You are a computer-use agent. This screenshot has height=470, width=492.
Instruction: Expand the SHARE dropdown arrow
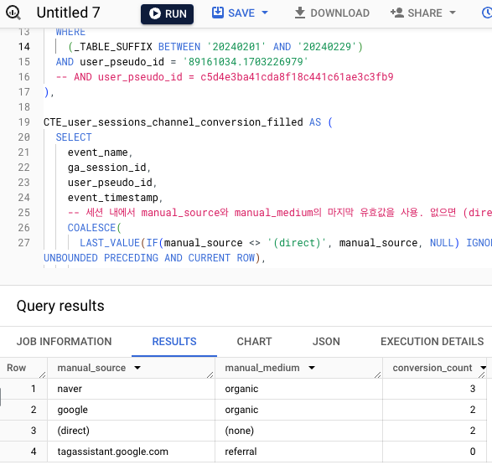coord(452,13)
